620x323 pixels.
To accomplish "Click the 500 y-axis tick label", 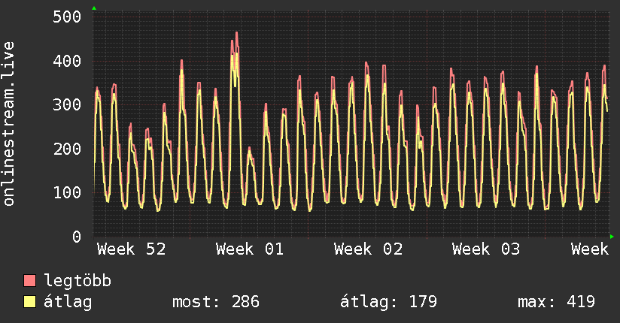I will pos(68,17).
